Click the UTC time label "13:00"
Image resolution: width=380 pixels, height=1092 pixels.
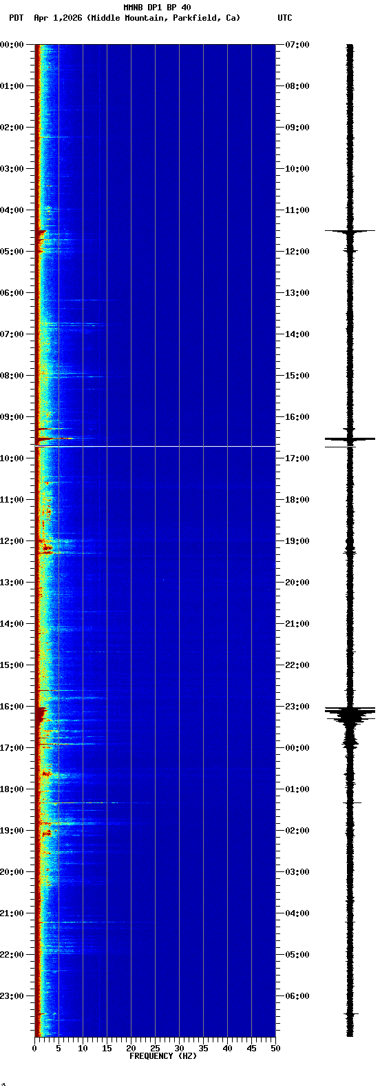[297, 293]
